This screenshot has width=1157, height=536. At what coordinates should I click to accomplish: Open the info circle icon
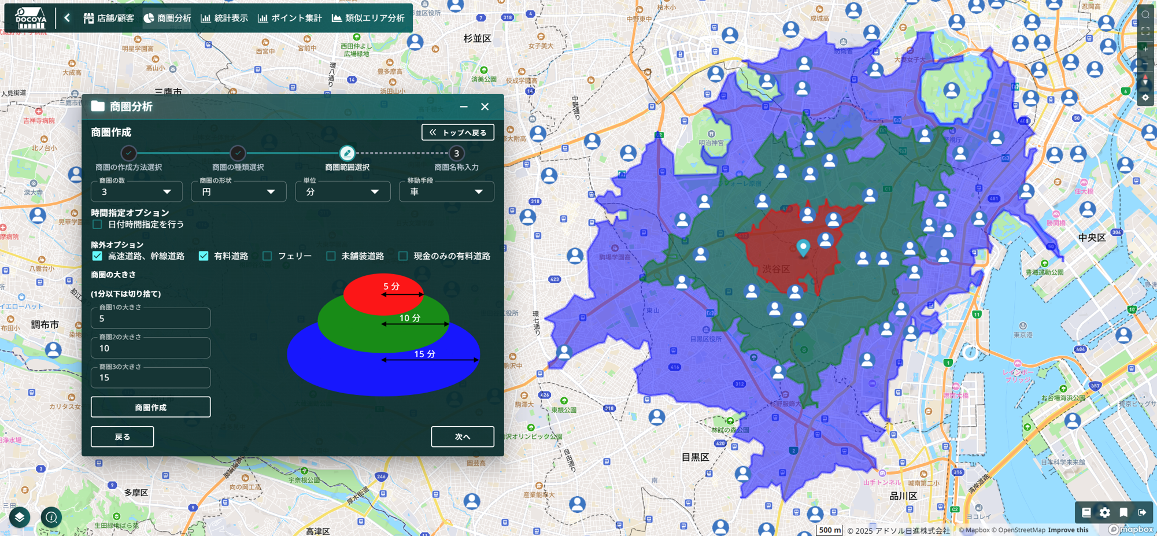[x=51, y=517]
